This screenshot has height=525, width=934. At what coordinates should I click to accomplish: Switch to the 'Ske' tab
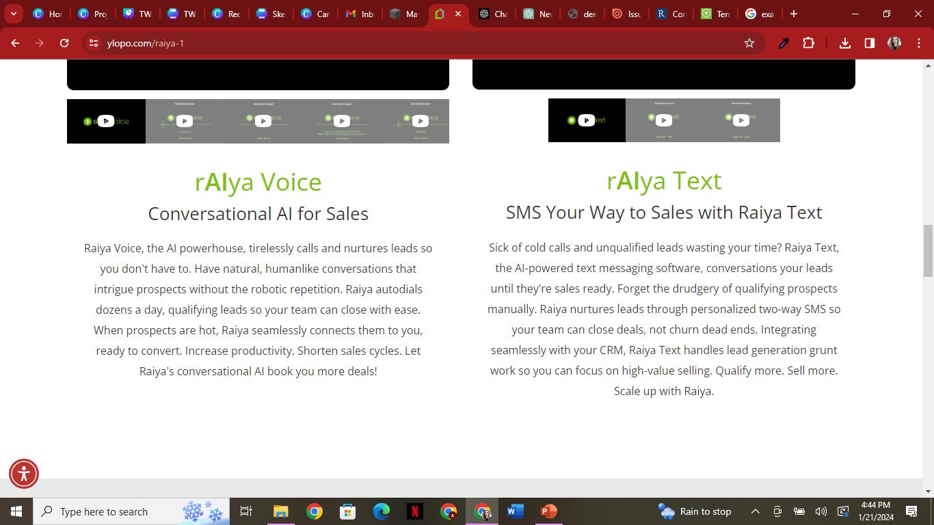(x=271, y=14)
